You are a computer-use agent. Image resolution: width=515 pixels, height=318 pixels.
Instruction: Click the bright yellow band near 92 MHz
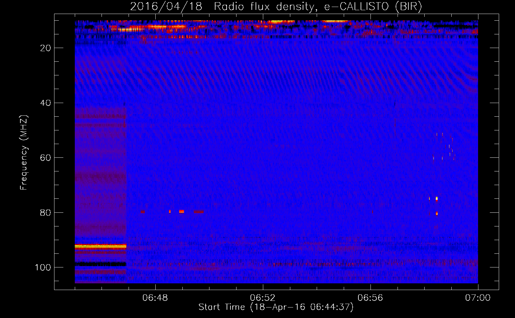(x=101, y=246)
